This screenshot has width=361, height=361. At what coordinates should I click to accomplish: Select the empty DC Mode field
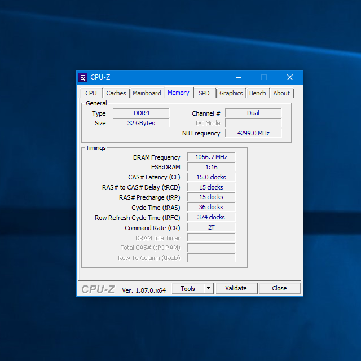(253, 123)
